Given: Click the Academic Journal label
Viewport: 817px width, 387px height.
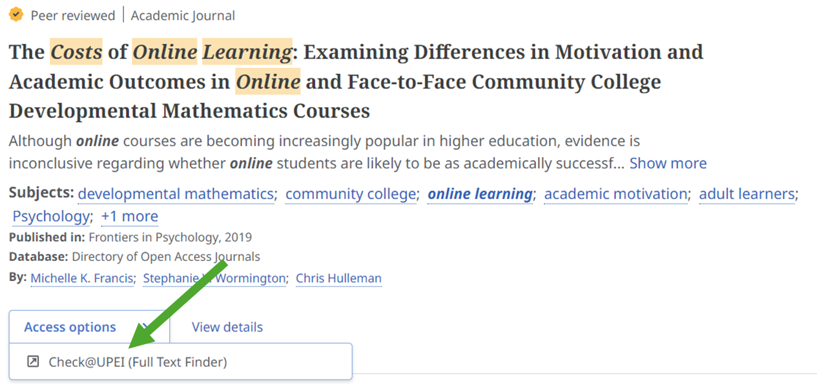Looking at the screenshot, I should coord(183,16).
